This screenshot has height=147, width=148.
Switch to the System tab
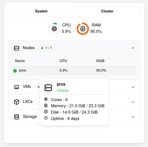41,11
